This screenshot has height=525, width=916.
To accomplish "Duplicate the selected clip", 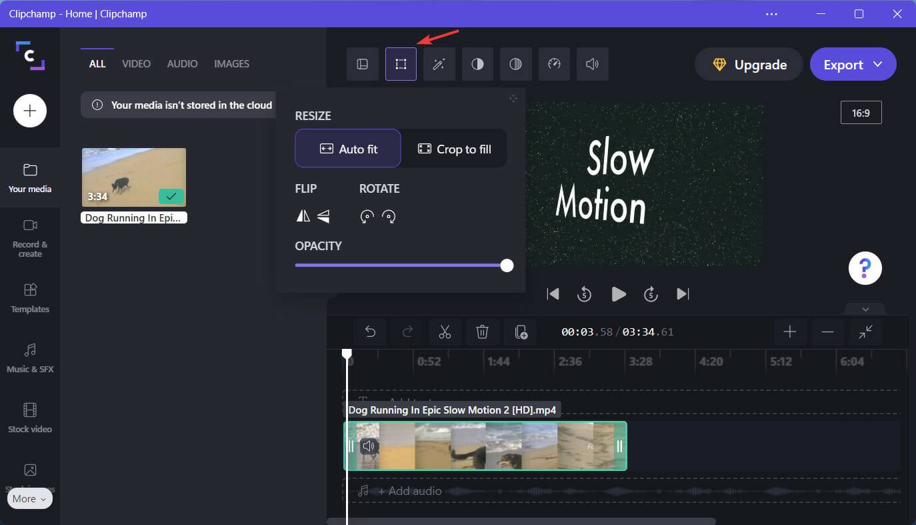I will [x=520, y=332].
